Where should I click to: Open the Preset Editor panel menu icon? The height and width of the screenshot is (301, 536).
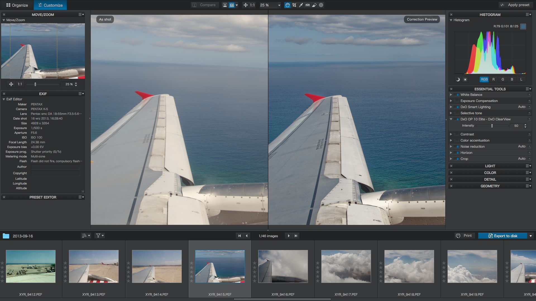[81, 197]
